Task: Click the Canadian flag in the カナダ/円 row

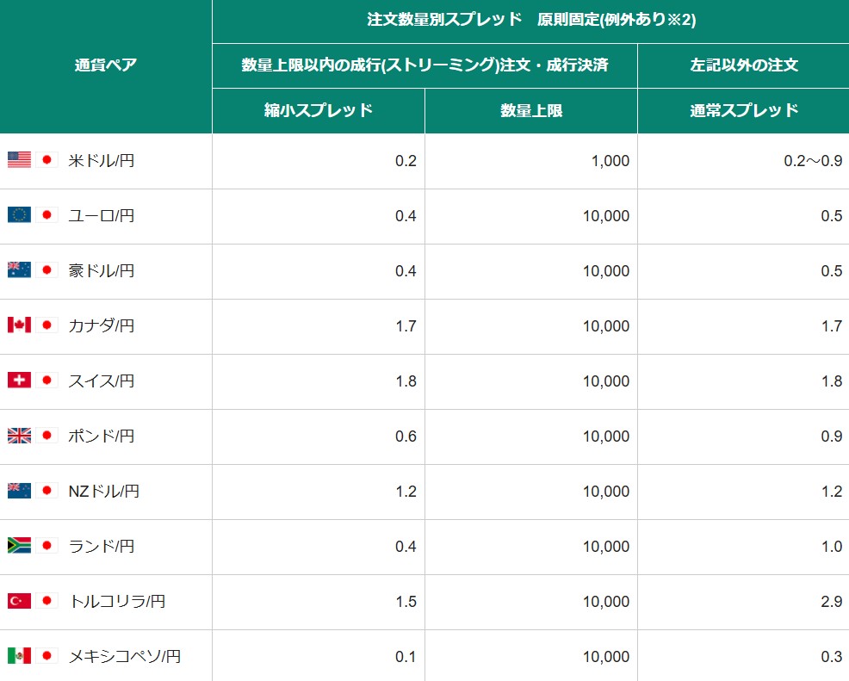Action: [x=20, y=325]
